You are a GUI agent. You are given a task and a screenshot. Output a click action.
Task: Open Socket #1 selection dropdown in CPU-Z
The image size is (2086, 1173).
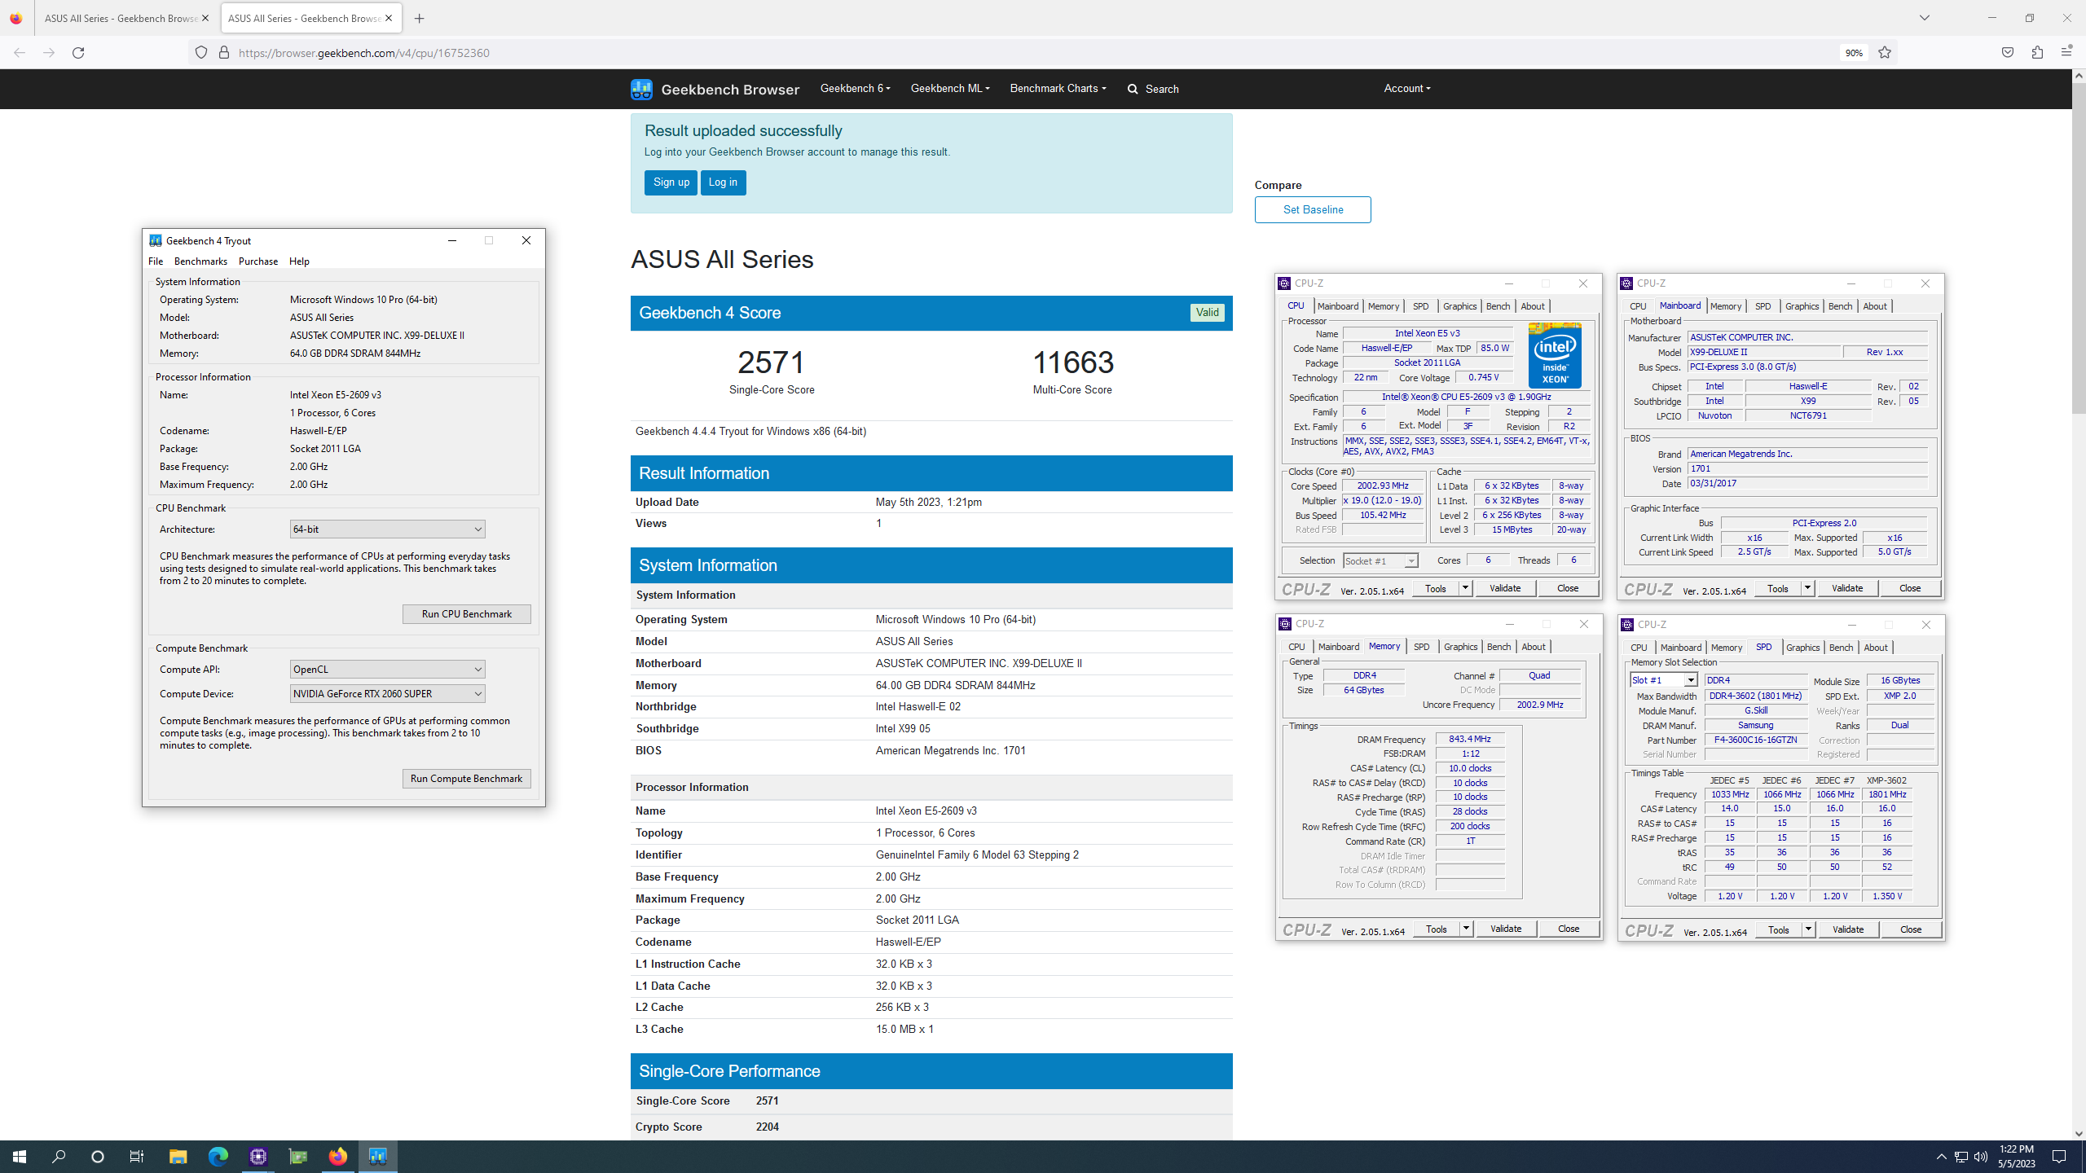click(1380, 561)
